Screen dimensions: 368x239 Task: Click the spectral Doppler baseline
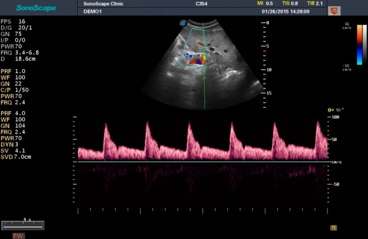point(202,162)
